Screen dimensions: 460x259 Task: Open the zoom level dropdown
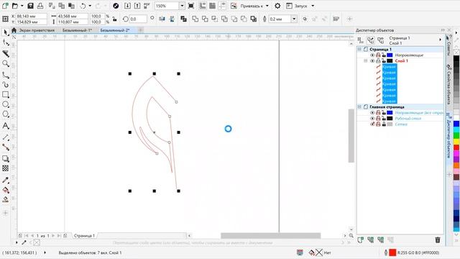click(182, 6)
